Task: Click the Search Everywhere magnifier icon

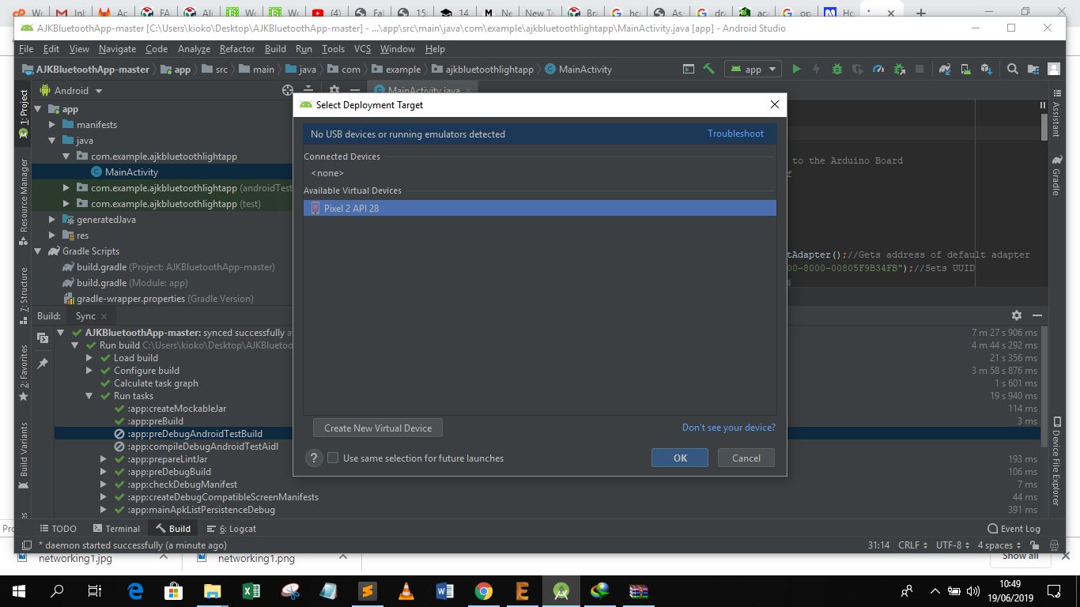Action: tap(1012, 69)
